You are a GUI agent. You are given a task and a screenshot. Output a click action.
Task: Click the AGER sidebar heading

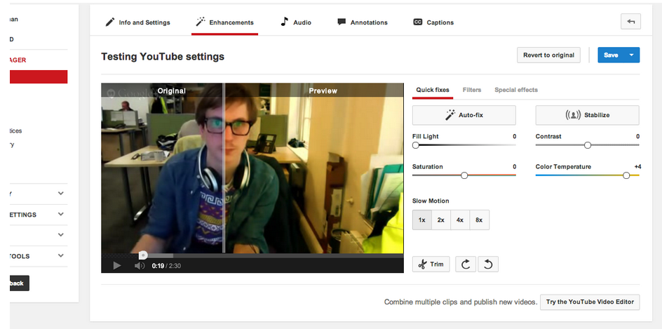(18, 60)
